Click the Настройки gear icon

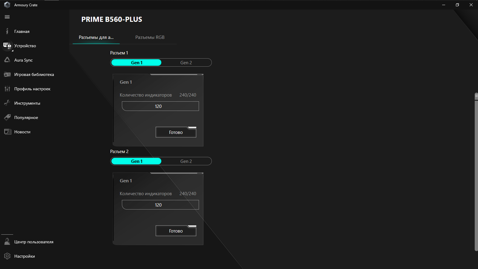point(7,256)
